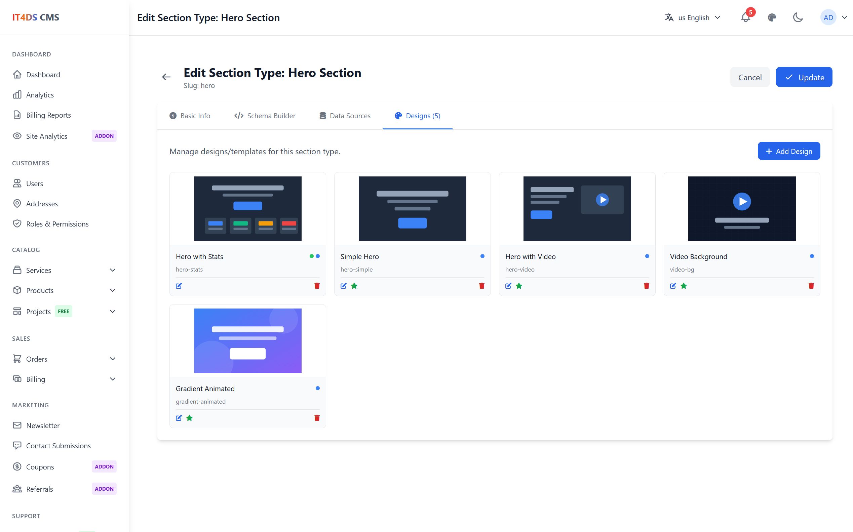Image resolution: width=853 pixels, height=532 pixels.
Task: Delete the Simple Hero design via trash icon
Action: coord(482,286)
